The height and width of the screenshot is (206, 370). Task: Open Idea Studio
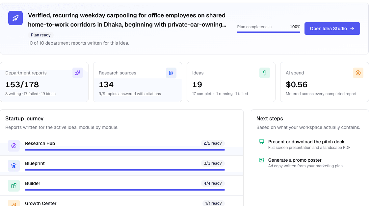(332, 29)
